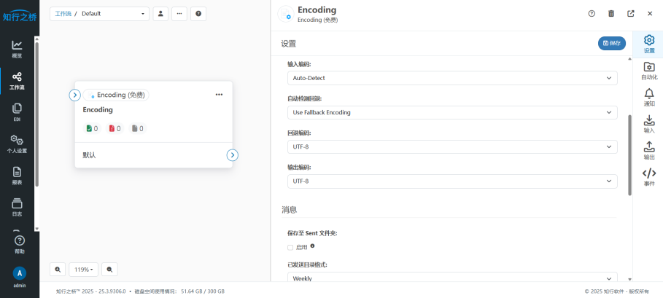Open 个人设置 personal settings
This screenshot has width=663, height=298.
click(x=17, y=143)
